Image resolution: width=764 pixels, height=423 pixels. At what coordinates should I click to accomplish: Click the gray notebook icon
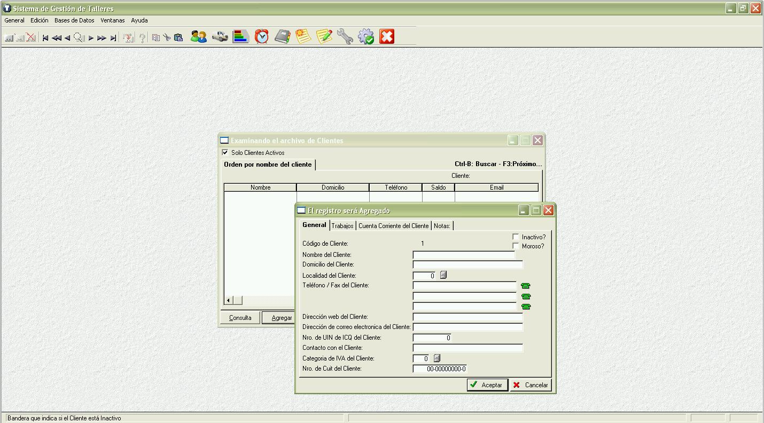coord(282,36)
